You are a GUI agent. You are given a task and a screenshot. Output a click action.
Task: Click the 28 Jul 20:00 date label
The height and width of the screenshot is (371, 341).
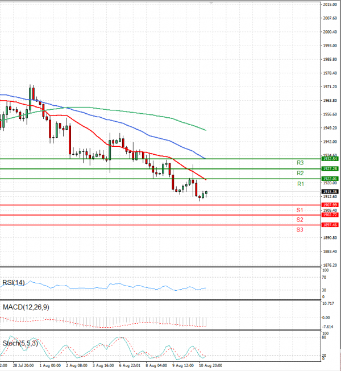[x=23, y=365]
